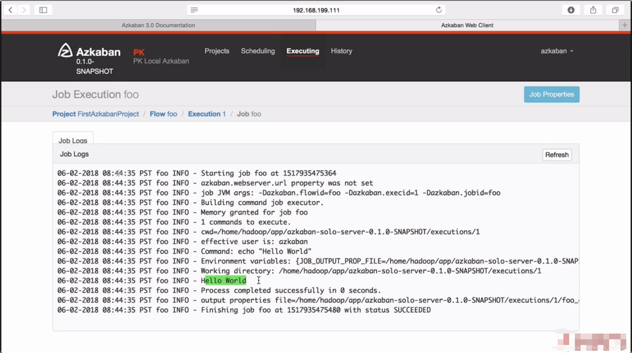
Task: Click the Share icon in browser toolbar
Action: [593, 10]
